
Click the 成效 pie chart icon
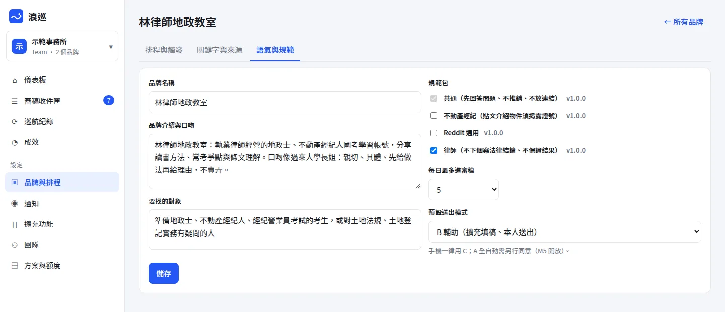pyautogui.click(x=14, y=142)
